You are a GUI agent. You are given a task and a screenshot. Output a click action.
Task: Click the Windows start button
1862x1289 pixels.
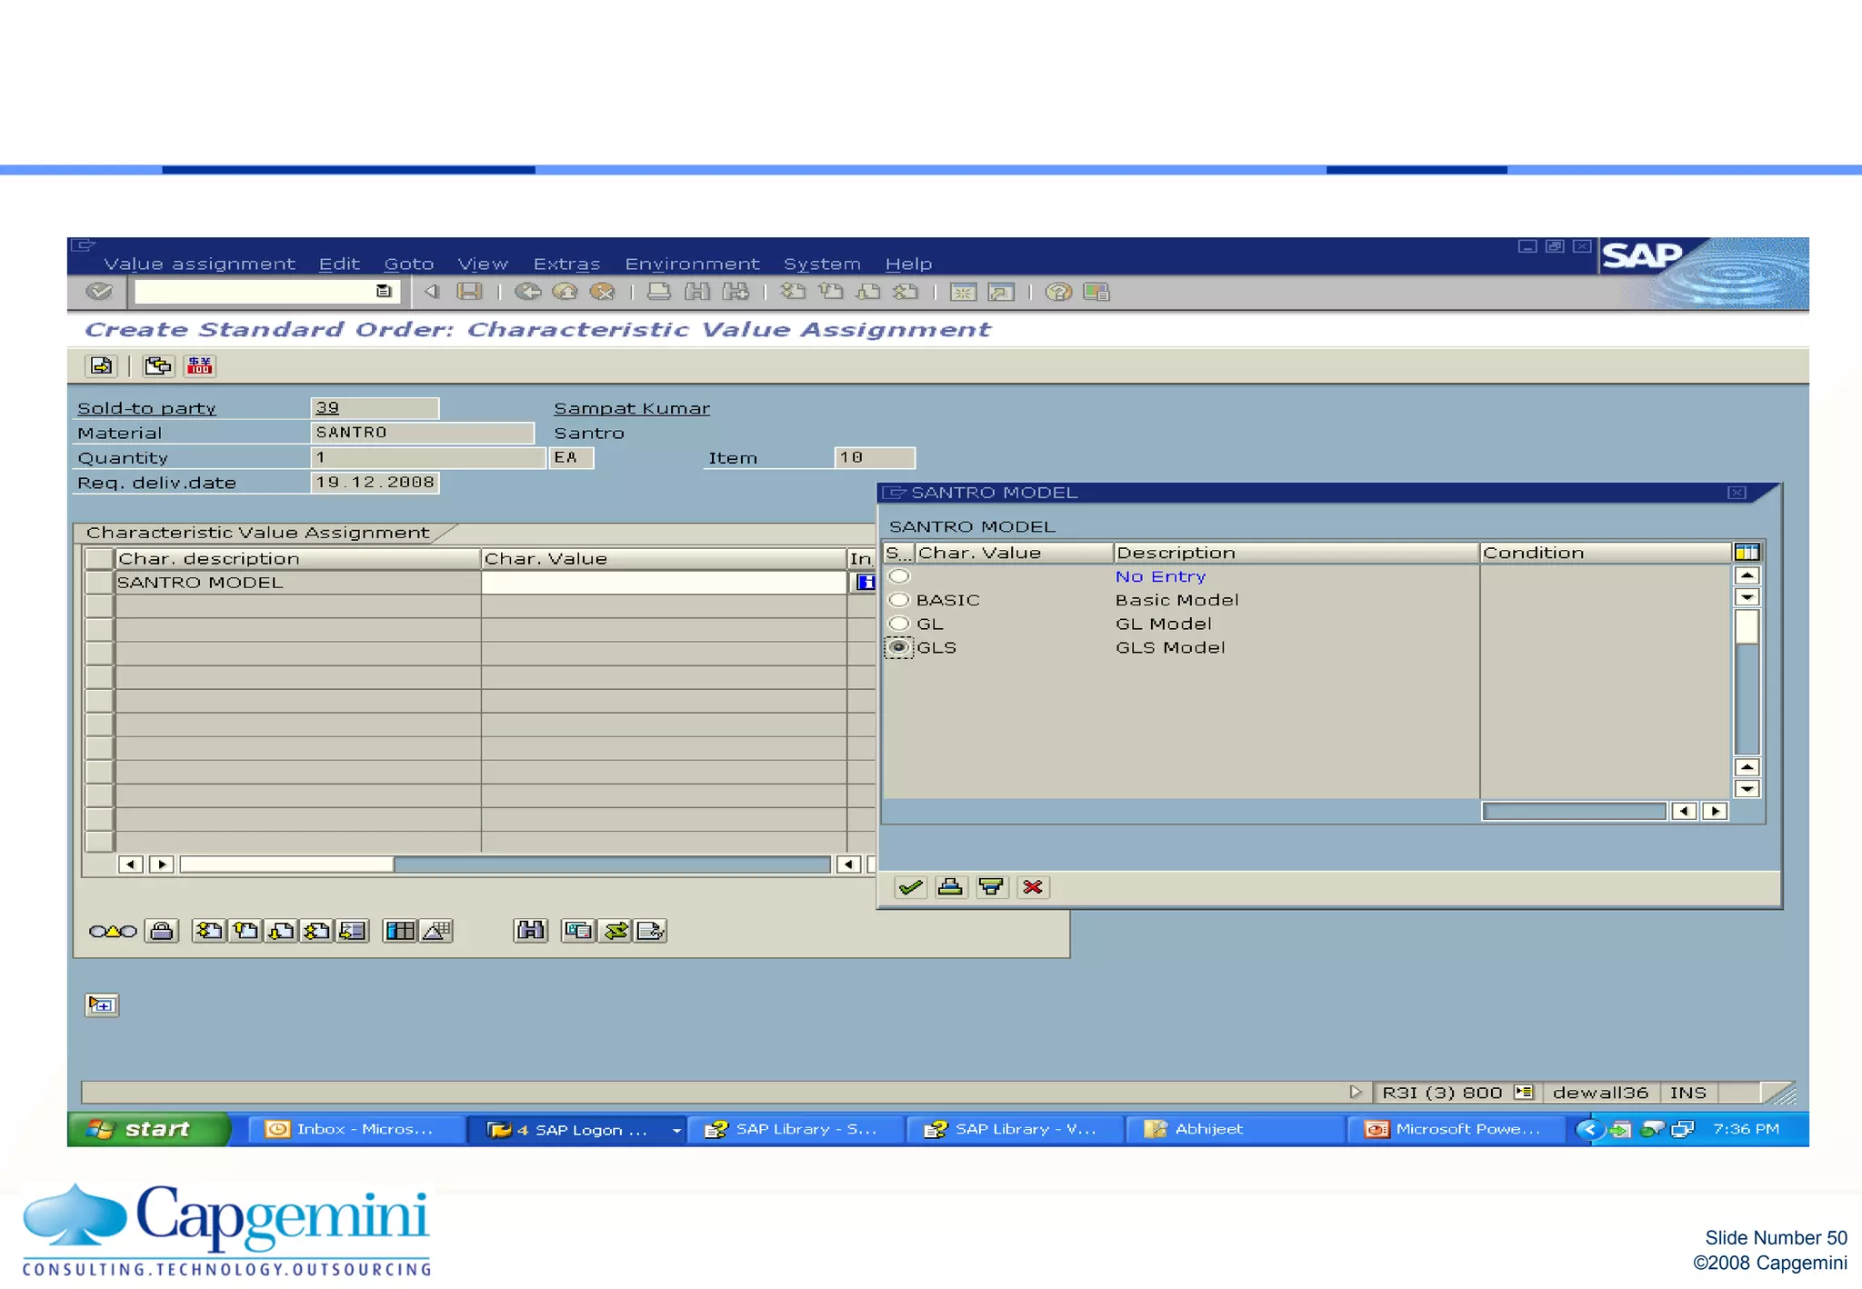tap(148, 1129)
